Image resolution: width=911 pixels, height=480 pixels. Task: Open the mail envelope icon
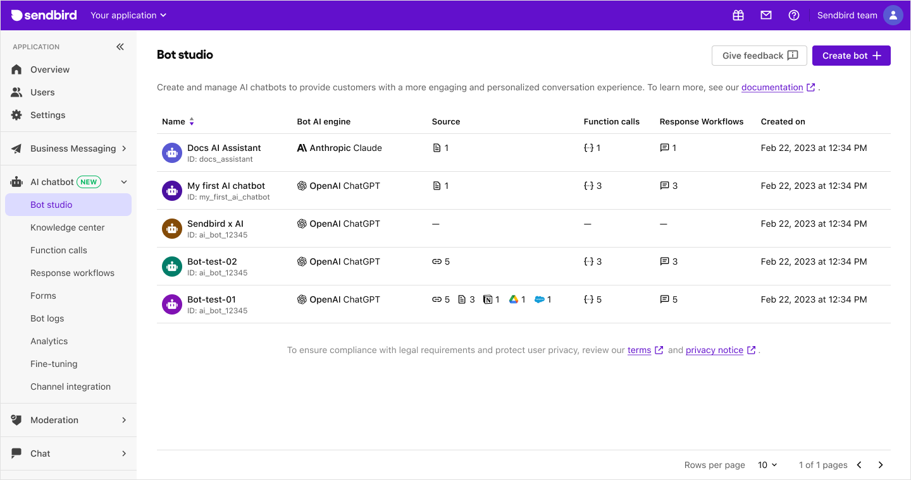[x=766, y=15]
